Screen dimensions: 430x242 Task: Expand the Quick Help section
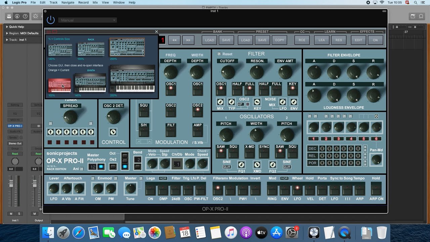click(x=7, y=27)
